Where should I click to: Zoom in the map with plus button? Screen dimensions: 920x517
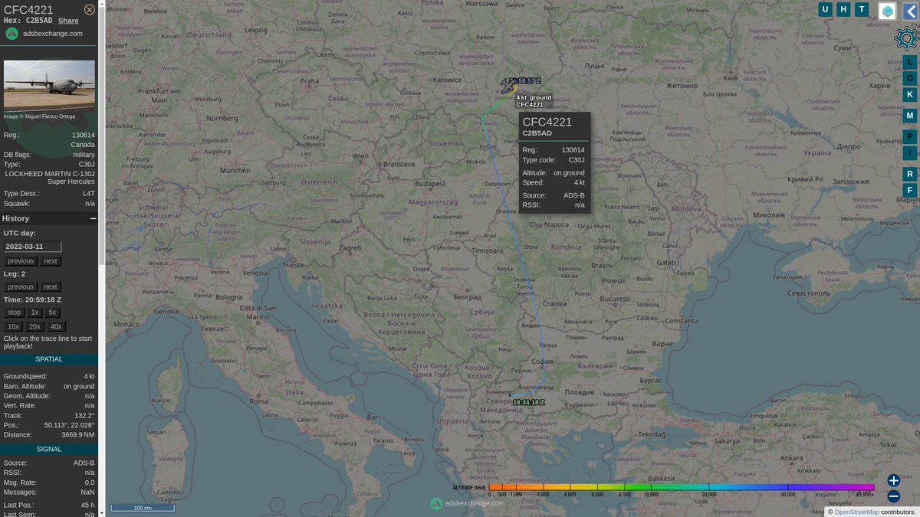(893, 480)
